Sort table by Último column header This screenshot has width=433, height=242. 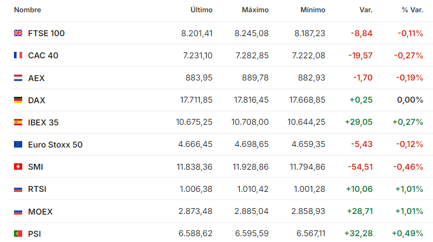(201, 10)
